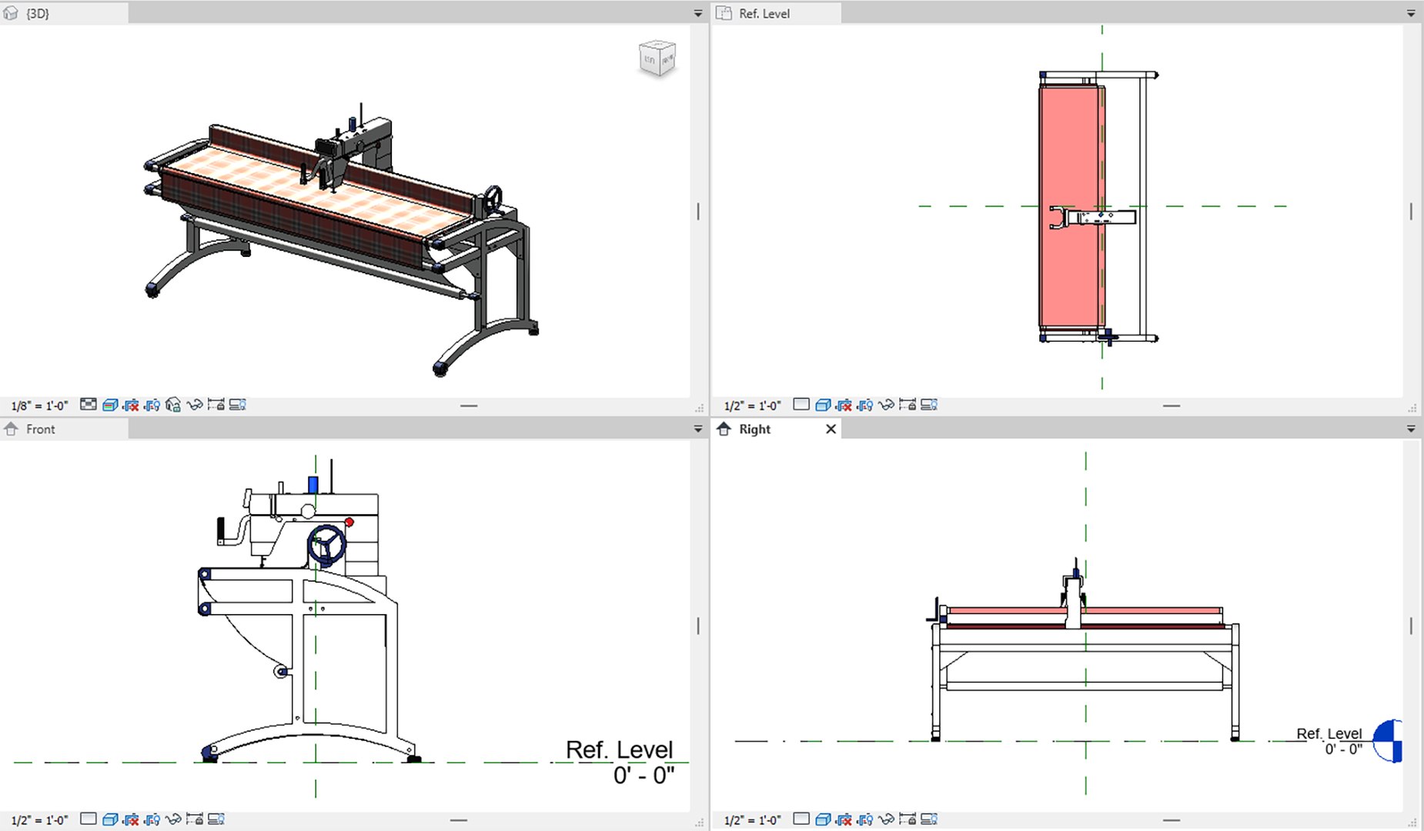The height and width of the screenshot is (831, 1424).
Task: Open Temporary Hide/Isolate glasses in 3D view
Action: [195, 405]
